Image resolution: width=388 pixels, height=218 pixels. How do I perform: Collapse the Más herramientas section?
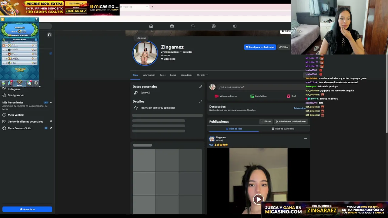(x=51, y=103)
